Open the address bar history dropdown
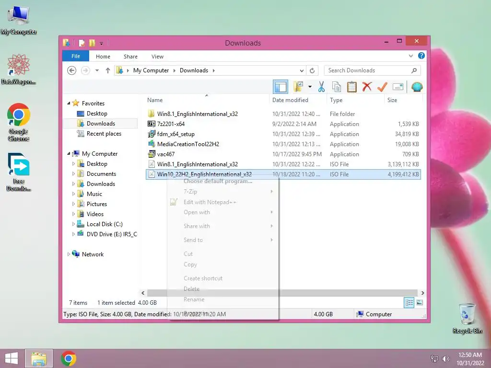Image resolution: width=491 pixels, height=368 pixels. click(x=302, y=70)
